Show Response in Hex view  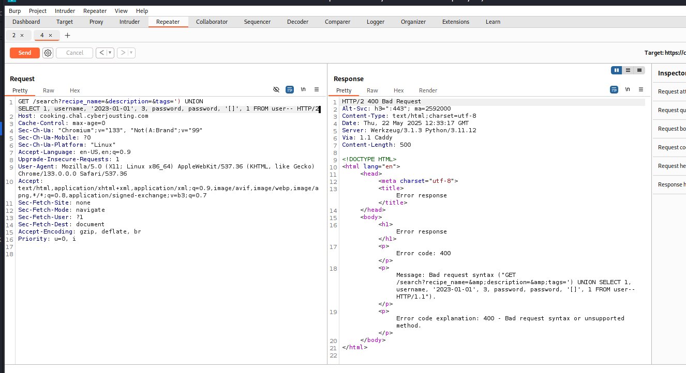[398, 90]
